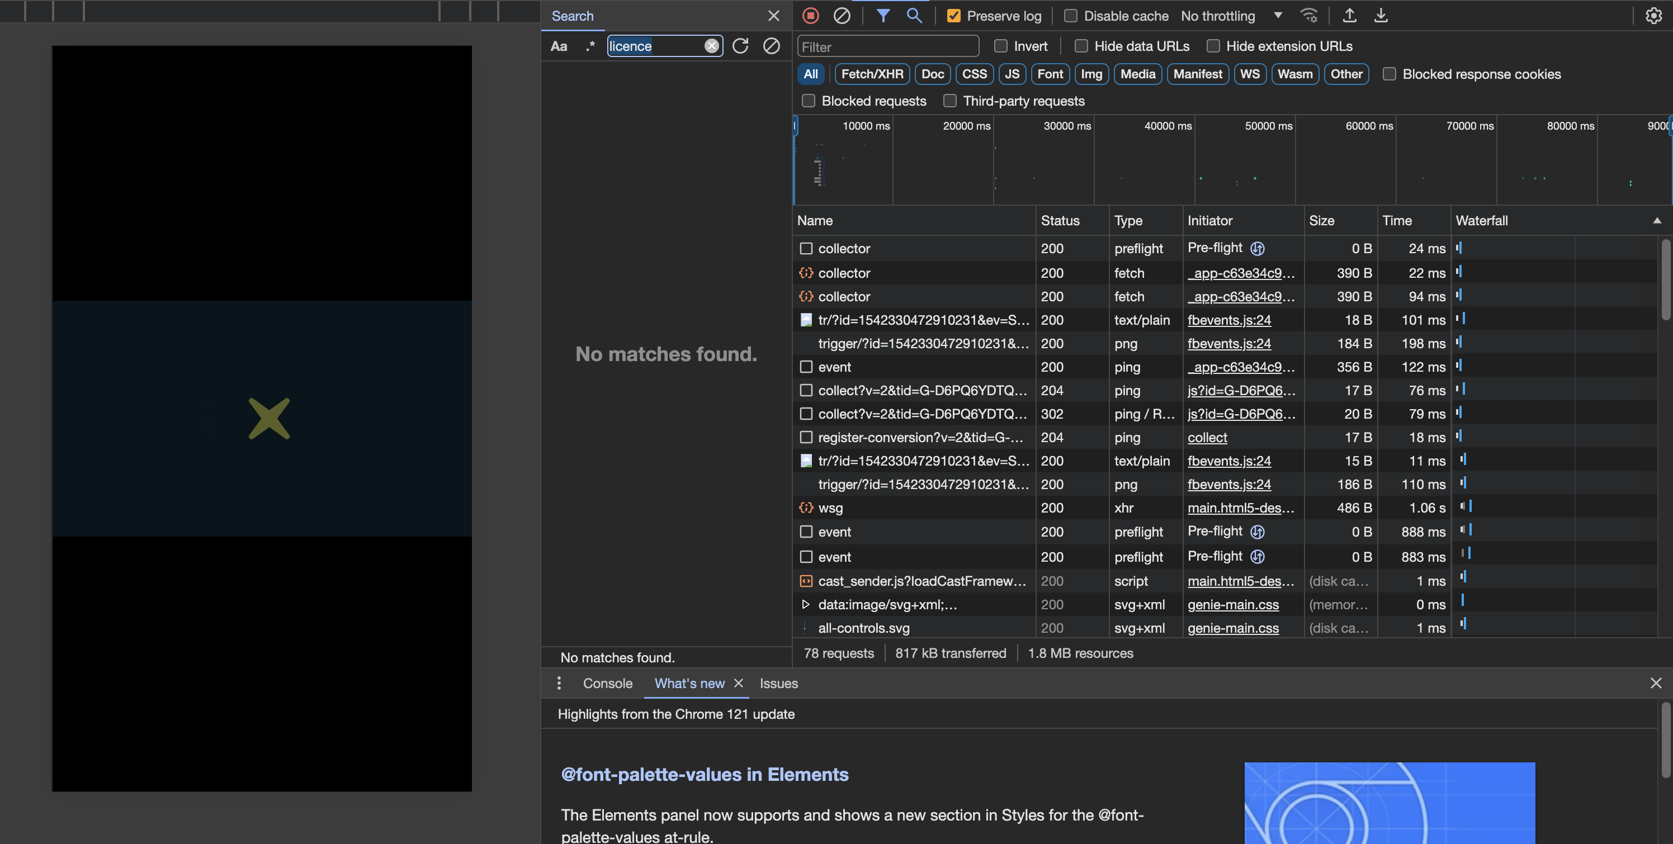Uncheck the Preserve log checkbox
Image resolution: width=1673 pixels, height=844 pixels.
pyautogui.click(x=953, y=16)
